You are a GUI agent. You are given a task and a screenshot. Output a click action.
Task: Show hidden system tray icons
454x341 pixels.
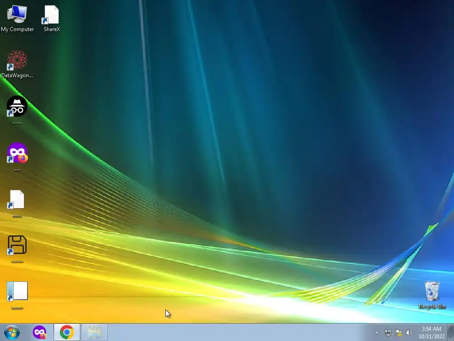[x=377, y=333]
